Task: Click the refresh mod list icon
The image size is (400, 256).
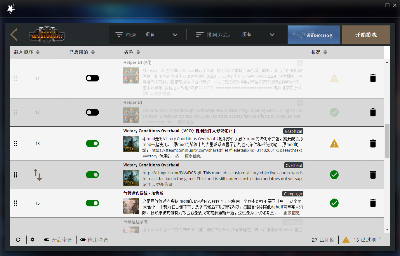Action: [18, 239]
